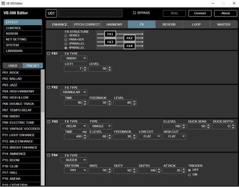The width and height of the screenshot is (239, 187).
Task: Open the CONTROL section in sidebar
Action: pyautogui.click(x=23, y=28)
